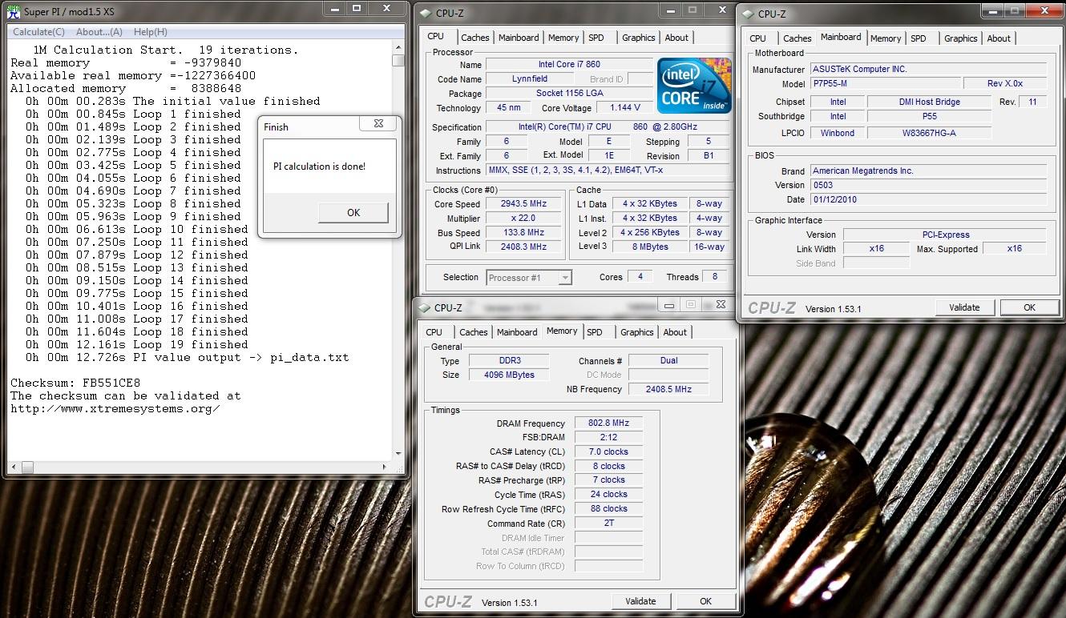Click the Package value Socket 1156 LGA
This screenshot has height=618, width=1066.
569,94
